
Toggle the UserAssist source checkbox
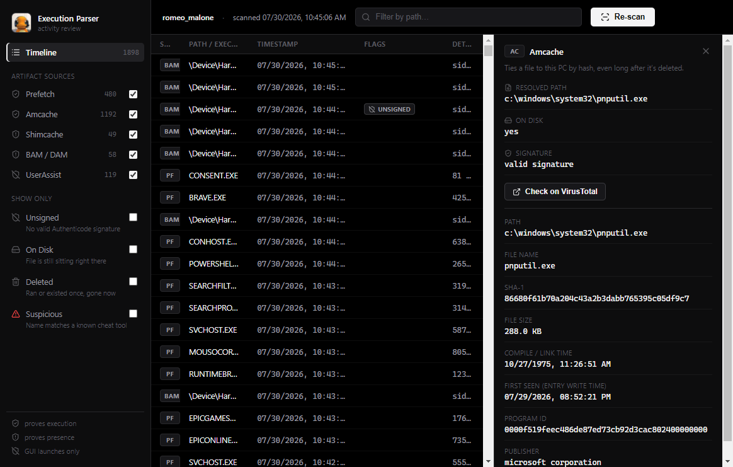(x=134, y=175)
